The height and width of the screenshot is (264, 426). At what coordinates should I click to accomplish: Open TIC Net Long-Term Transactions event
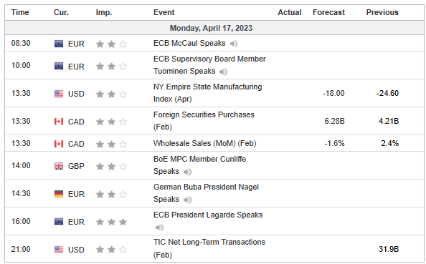click(x=209, y=248)
